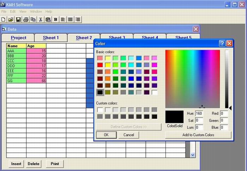Cut selection with the scissors icon
Screen dimensions: 247x171
pyautogui.click(x=41, y=19)
